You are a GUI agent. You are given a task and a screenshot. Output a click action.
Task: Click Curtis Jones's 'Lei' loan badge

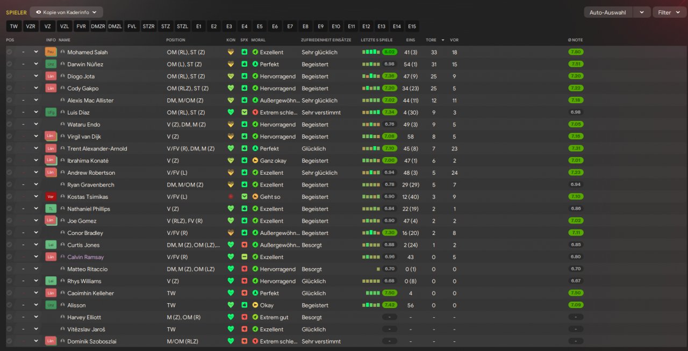[51, 245]
